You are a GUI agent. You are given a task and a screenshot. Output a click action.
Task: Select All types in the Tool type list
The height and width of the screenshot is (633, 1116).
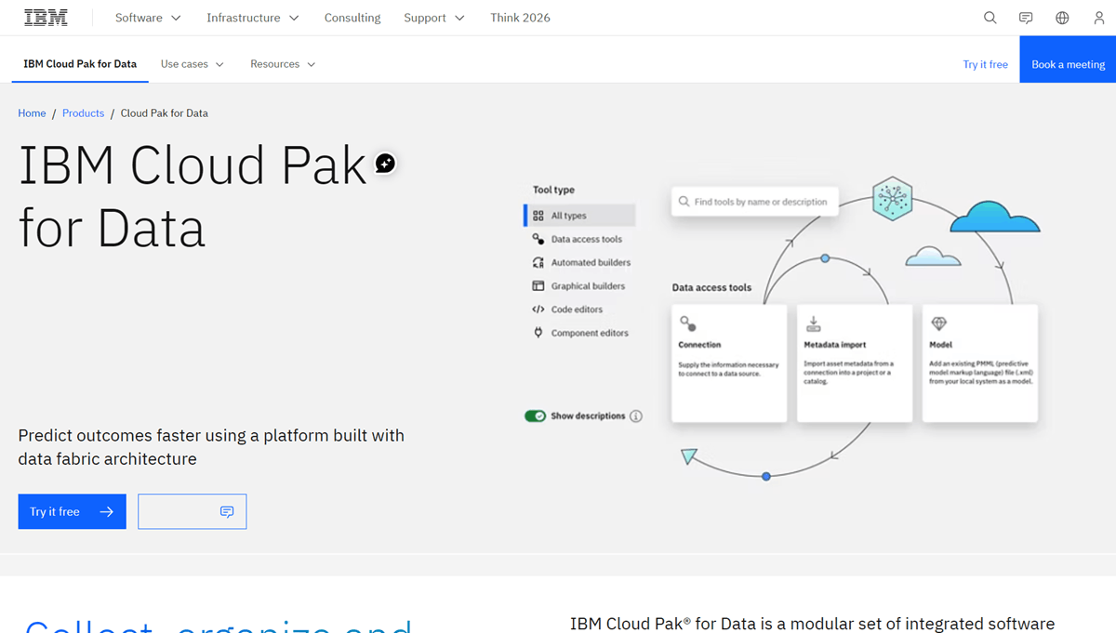(x=580, y=216)
